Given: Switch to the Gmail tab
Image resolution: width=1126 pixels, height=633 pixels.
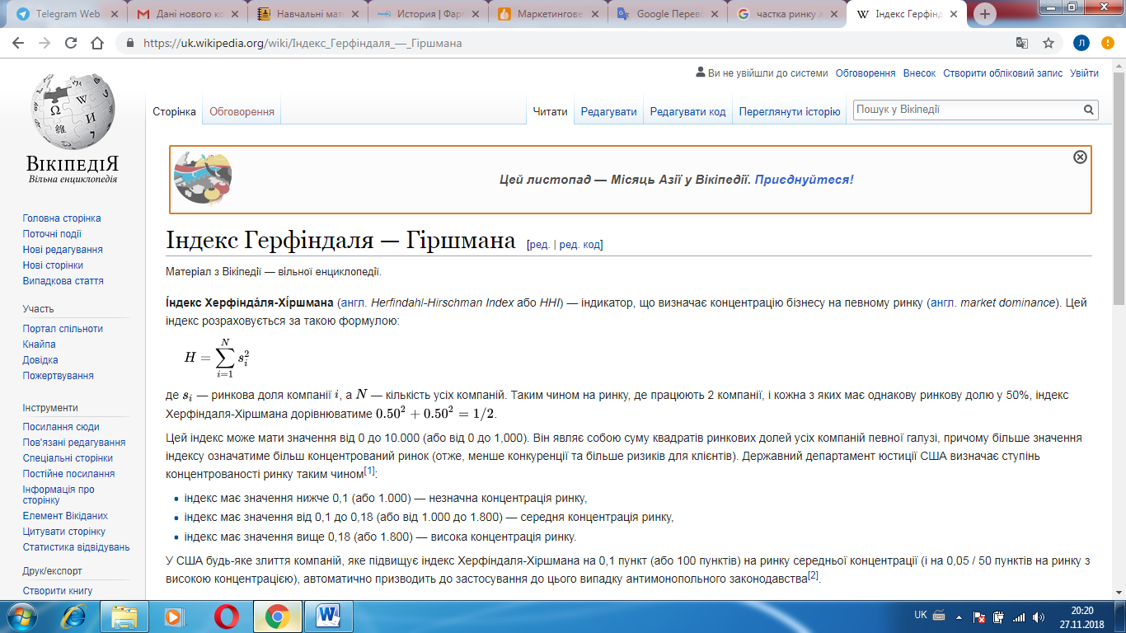Looking at the screenshot, I should click(188, 14).
